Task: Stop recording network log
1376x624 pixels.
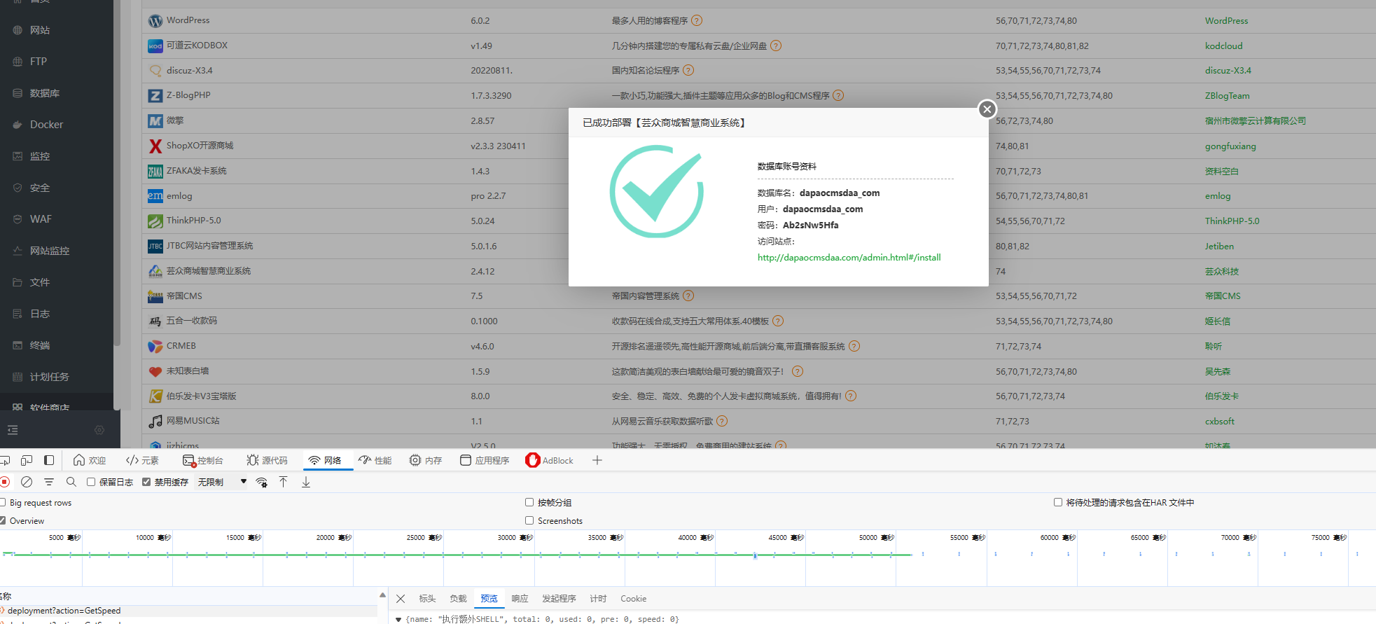Action: (x=5, y=482)
